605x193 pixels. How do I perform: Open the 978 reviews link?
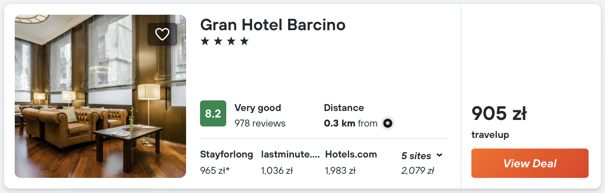(x=260, y=123)
